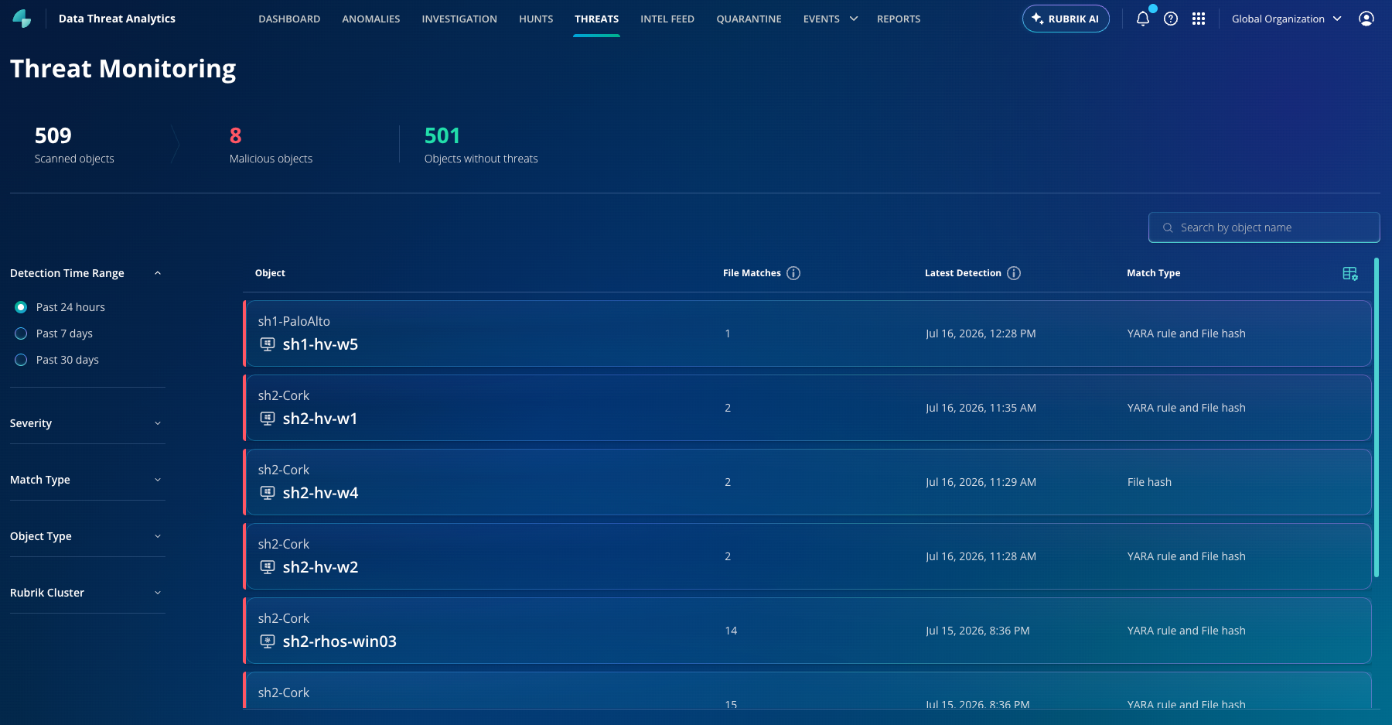The height and width of the screenshot is (725, 1392).
Task: Open the sh2-rhos-win03 object row
Action: coord(807,631)
